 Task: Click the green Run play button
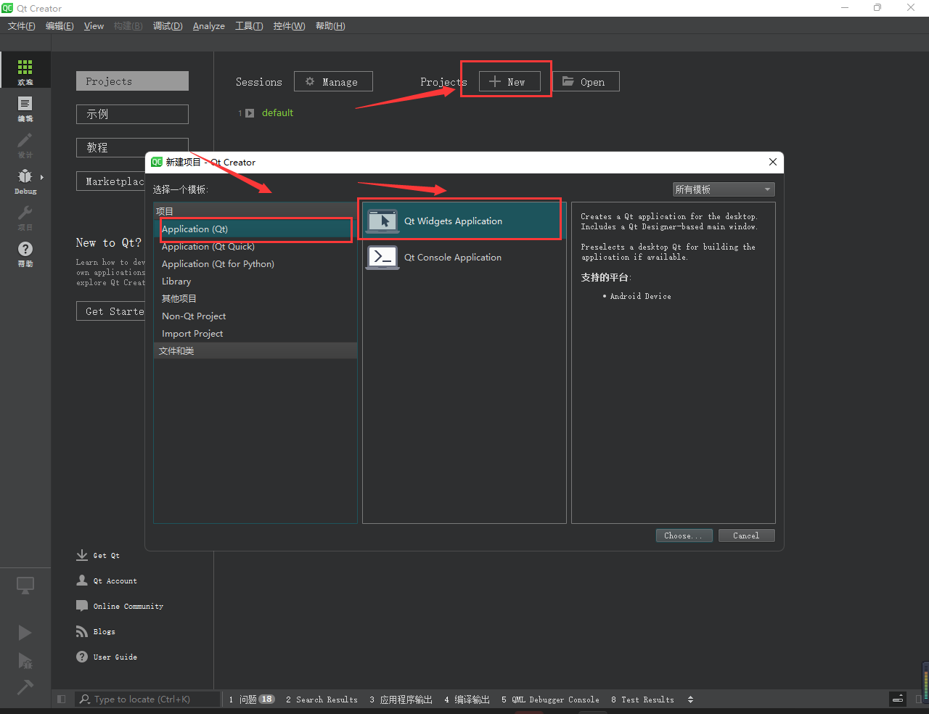[x=25, y=633]
